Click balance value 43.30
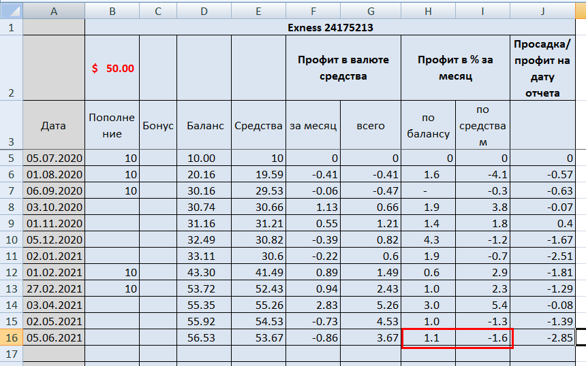This screenshot has height=366, width=586. [x=204, y=272]
